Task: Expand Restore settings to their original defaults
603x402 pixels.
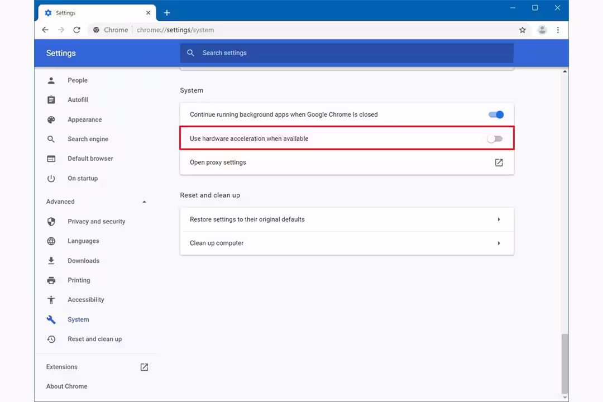Action: click(x=499, y=219)
